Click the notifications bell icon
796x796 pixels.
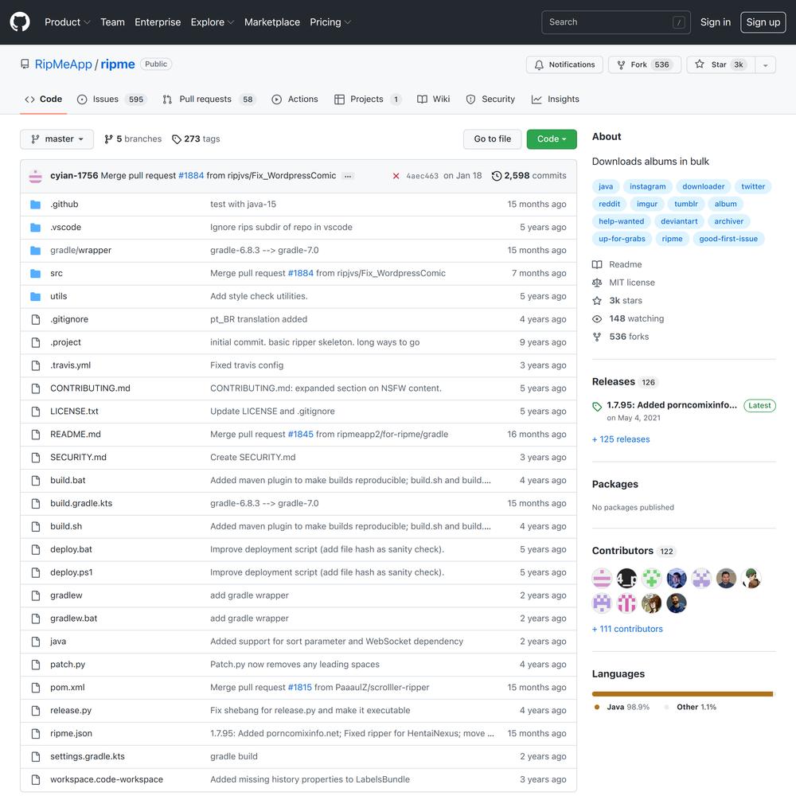[x=539, y=64]
